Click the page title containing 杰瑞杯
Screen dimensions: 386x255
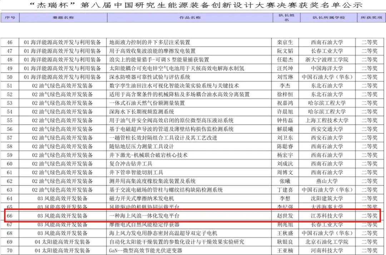point(193,5)
